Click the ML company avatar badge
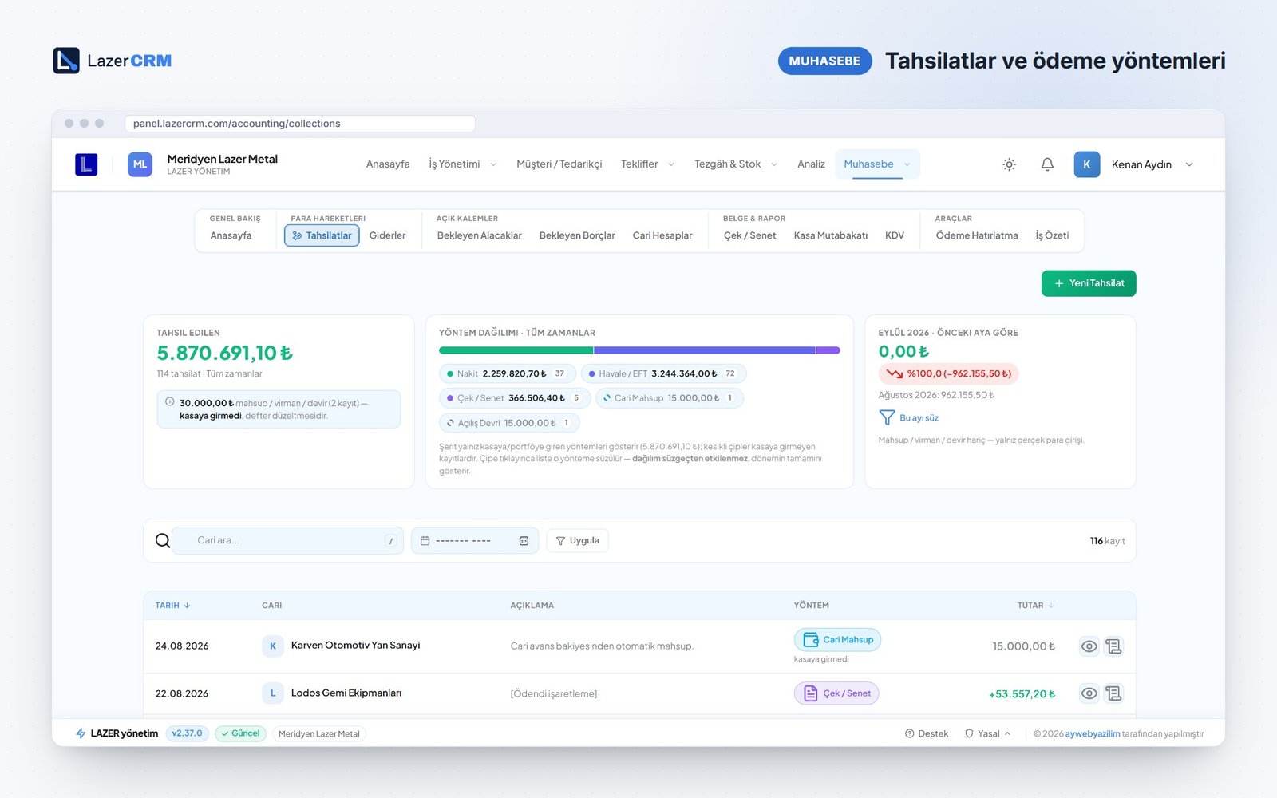Image resolution: width=1277 pixels, height=798 pixels. [x=140, y=164]
